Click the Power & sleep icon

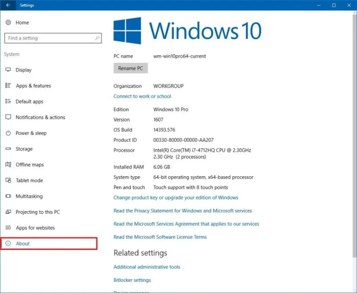[8, 133]
